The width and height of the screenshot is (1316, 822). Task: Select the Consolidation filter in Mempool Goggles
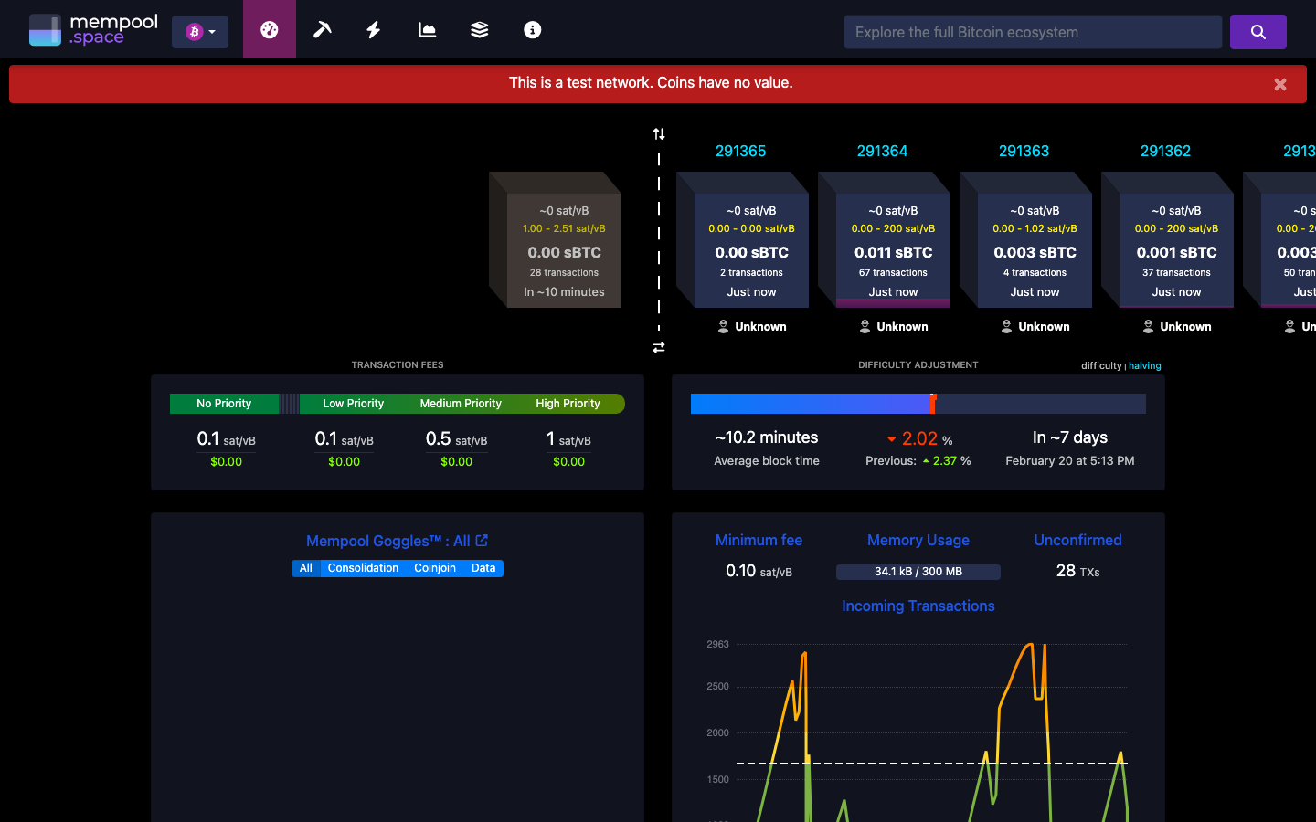363,567
